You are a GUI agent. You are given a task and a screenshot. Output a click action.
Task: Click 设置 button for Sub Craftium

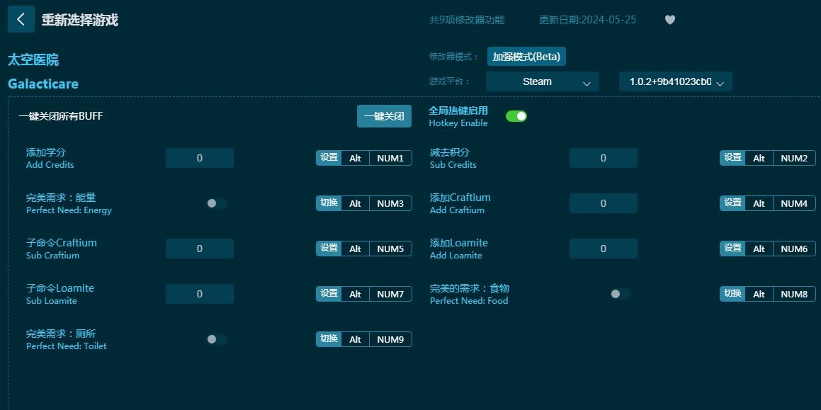pyautogui.click(x=329, y=249)
